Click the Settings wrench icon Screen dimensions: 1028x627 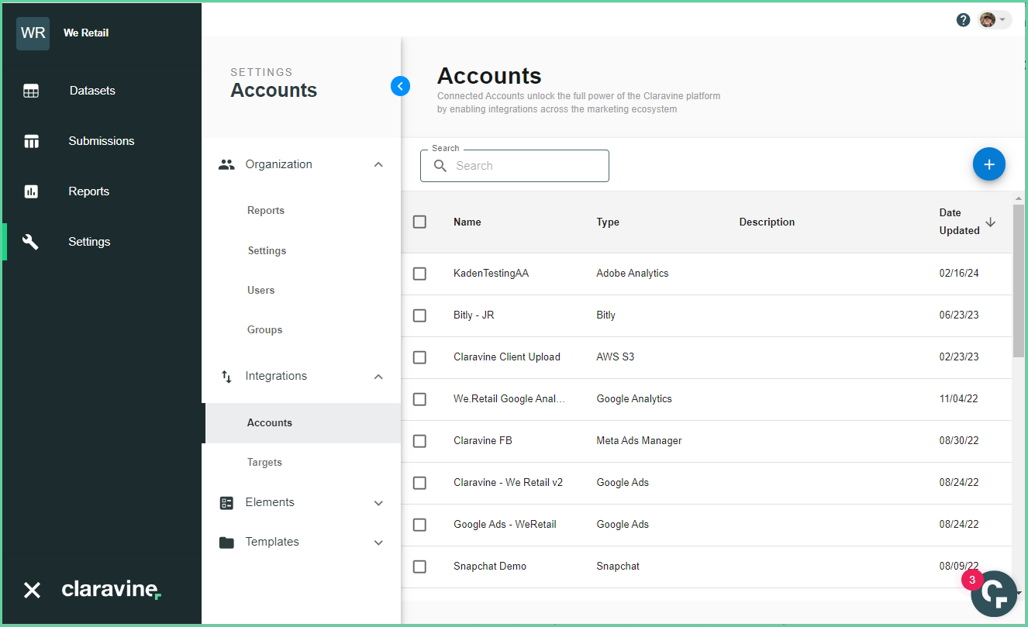(x=31, y=242)
